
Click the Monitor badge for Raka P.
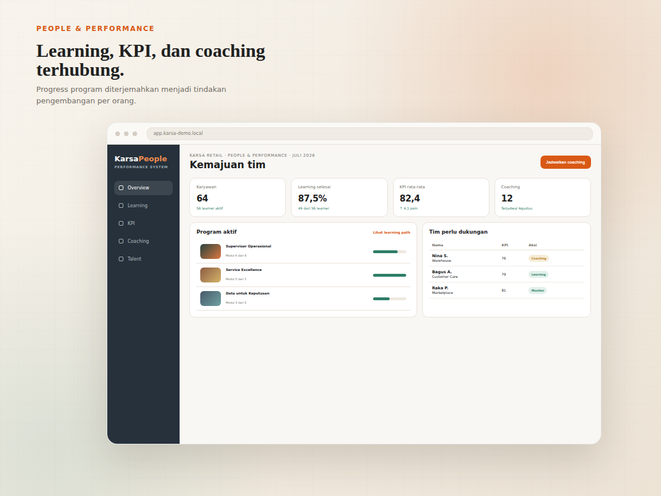538,290
